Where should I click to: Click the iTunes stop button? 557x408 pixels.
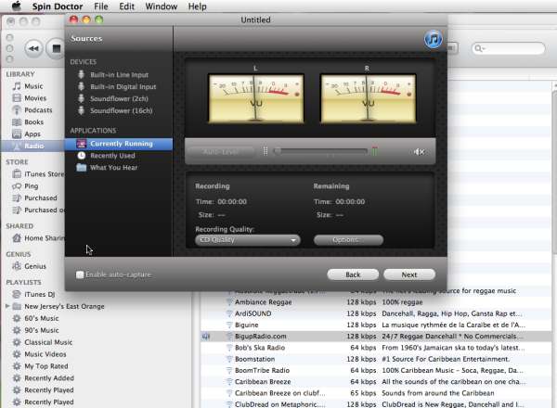[56, 48]
